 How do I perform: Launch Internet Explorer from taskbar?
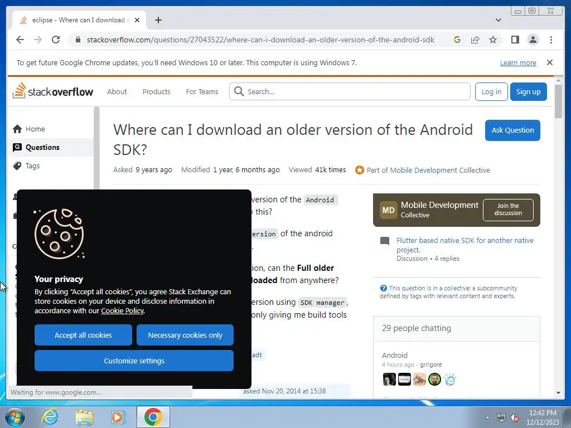50,417
